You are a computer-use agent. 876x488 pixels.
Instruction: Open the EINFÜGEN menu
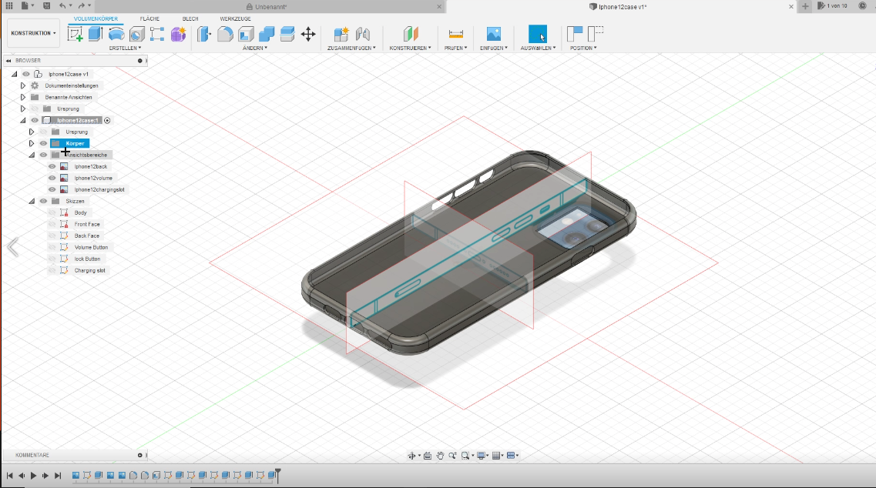(493, 48)
